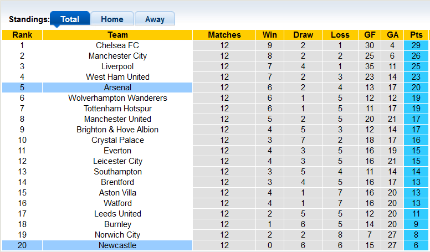Viewport: 430px width, 252px height.
Task: Click the Newcastle team in last place
Action: coord(117,245)
